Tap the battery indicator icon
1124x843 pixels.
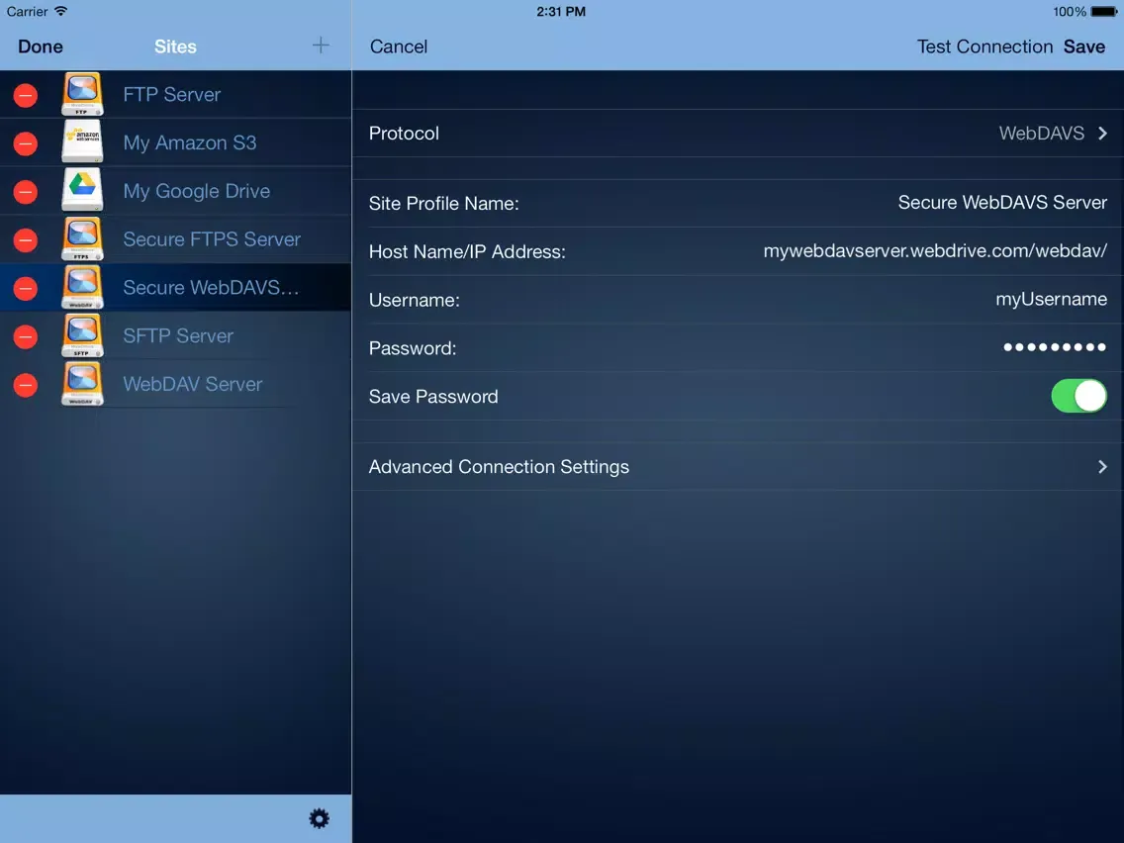coord(1104,12)
